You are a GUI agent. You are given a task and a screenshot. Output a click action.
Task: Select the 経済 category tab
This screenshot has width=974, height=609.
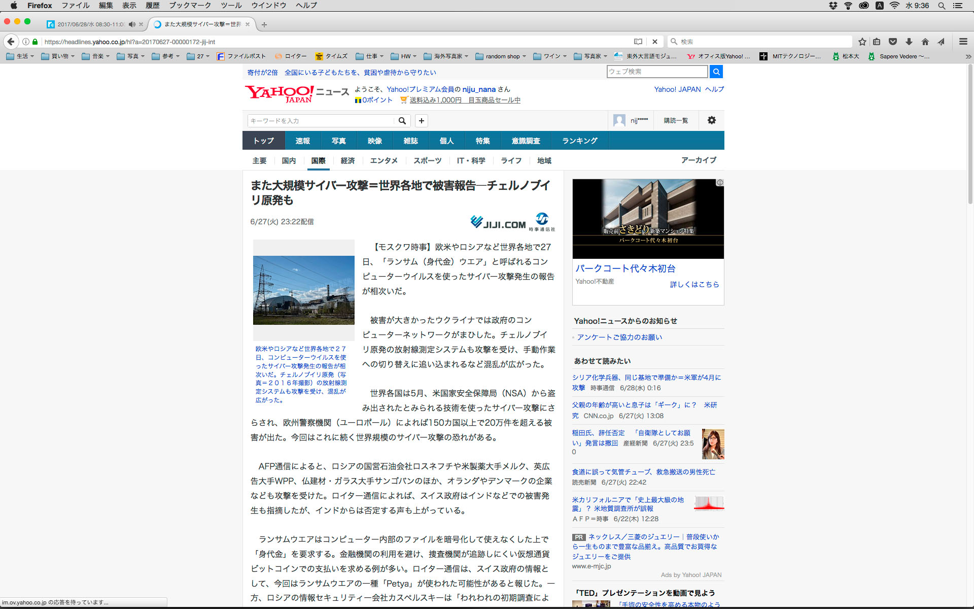(347, 160)
